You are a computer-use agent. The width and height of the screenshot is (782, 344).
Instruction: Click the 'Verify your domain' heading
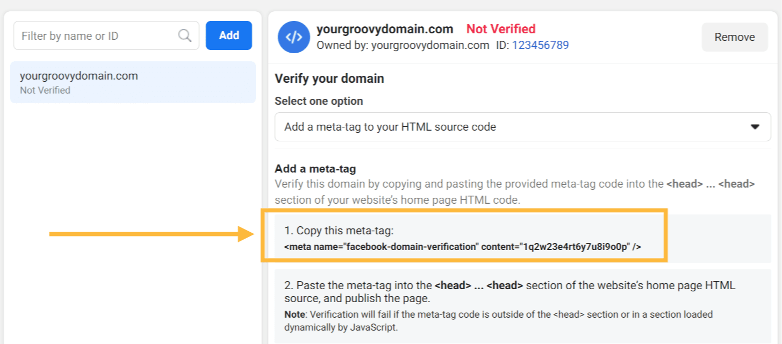[x=329, y=78]
